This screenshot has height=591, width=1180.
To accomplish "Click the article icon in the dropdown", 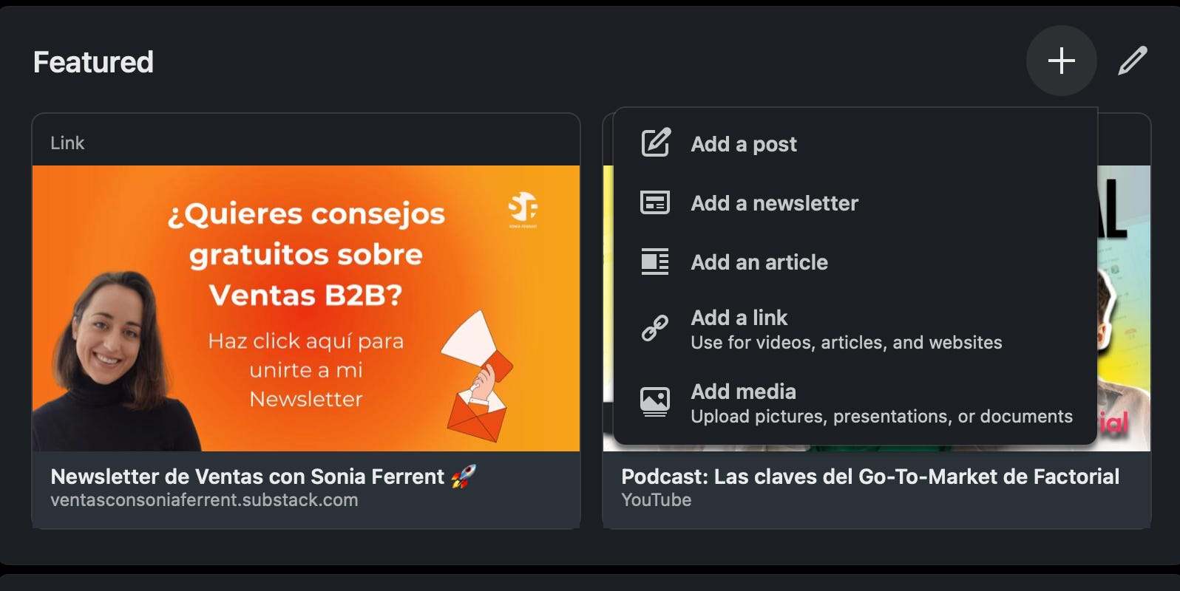I will click(655, 262).
